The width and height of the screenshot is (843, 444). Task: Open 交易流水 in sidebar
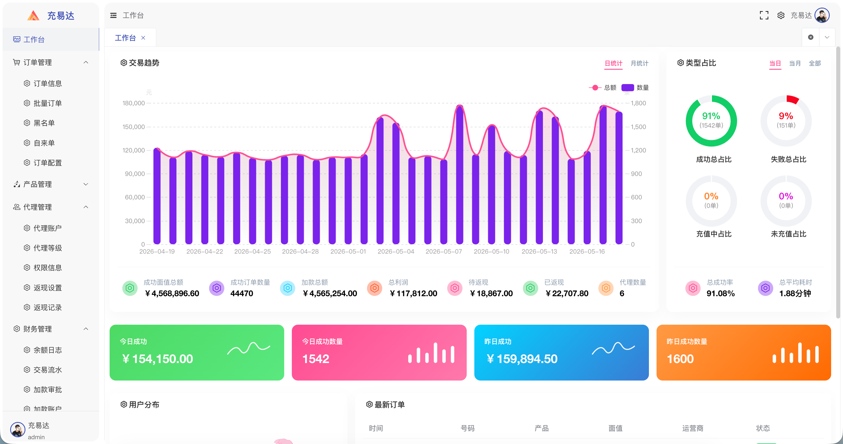(x=48, y=370)
